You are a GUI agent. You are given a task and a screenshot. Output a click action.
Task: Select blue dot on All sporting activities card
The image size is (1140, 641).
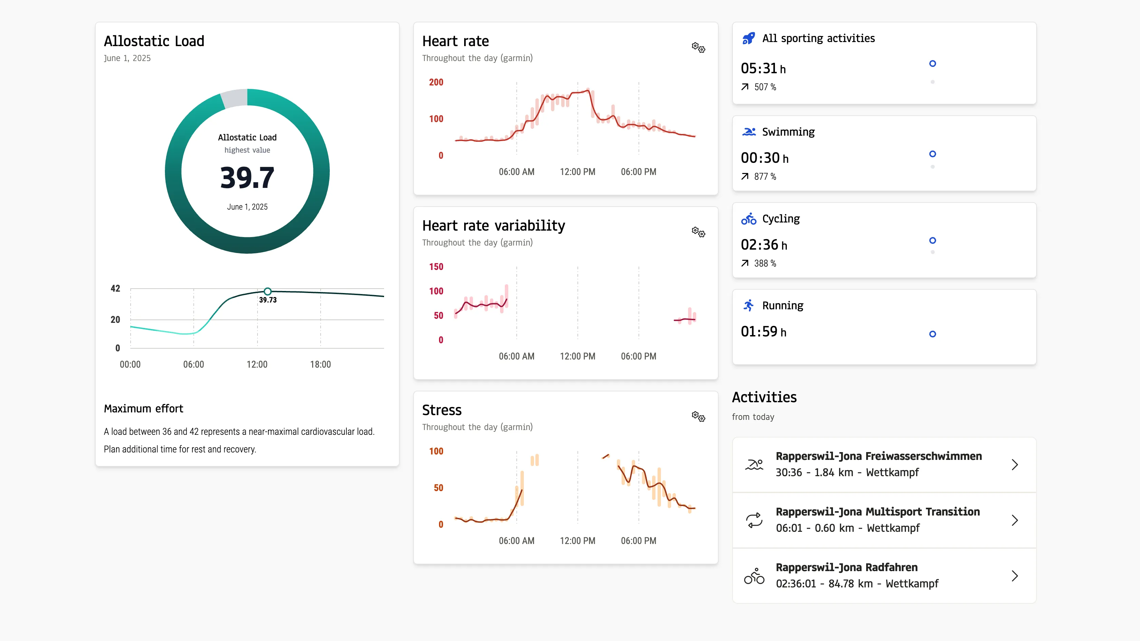coord(932,64)
